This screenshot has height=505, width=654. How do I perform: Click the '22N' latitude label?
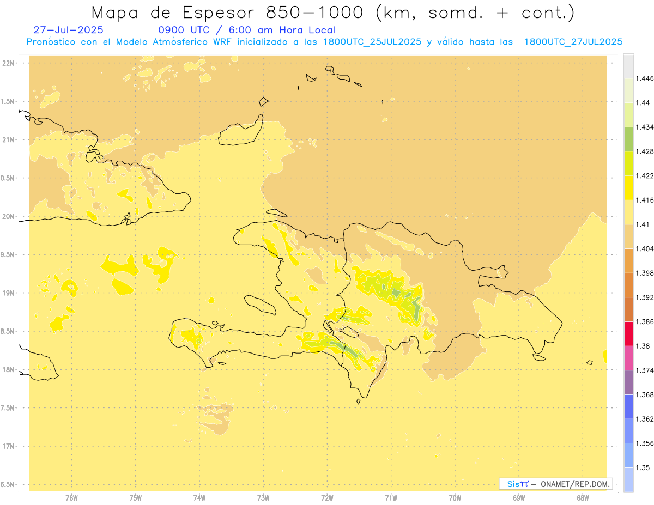(7, 63)
